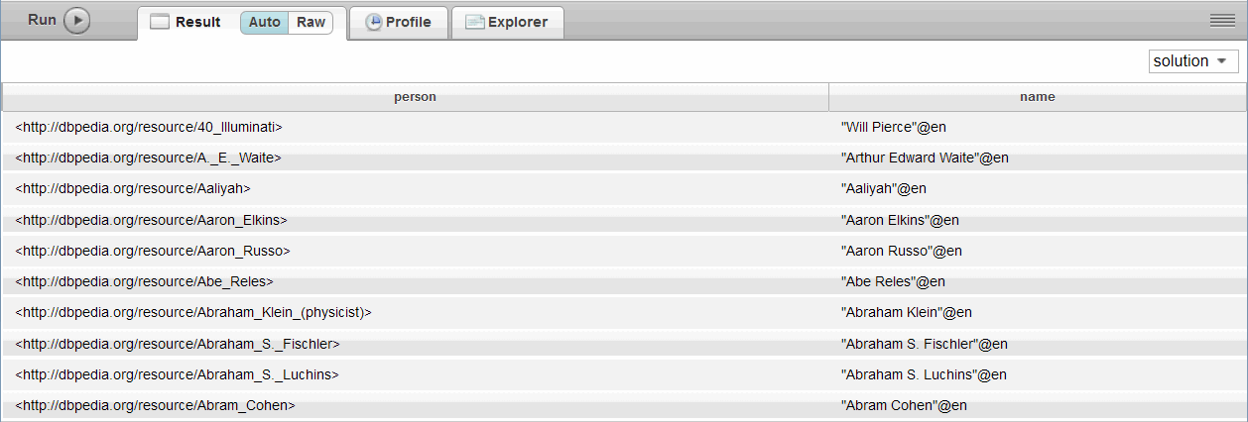
Task: Switch to the Explorer tab
Action: pyautogui.click(x=517, y=22)
